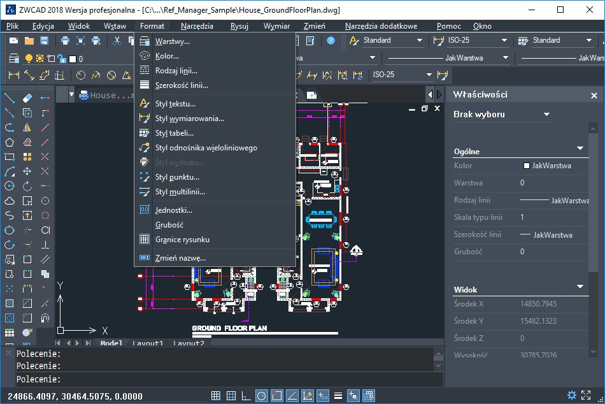Image resolution: width=605 pixels, height=404 pixels.
Task: Choose Warstwy... from Format menu
Action: pos(215,41)
